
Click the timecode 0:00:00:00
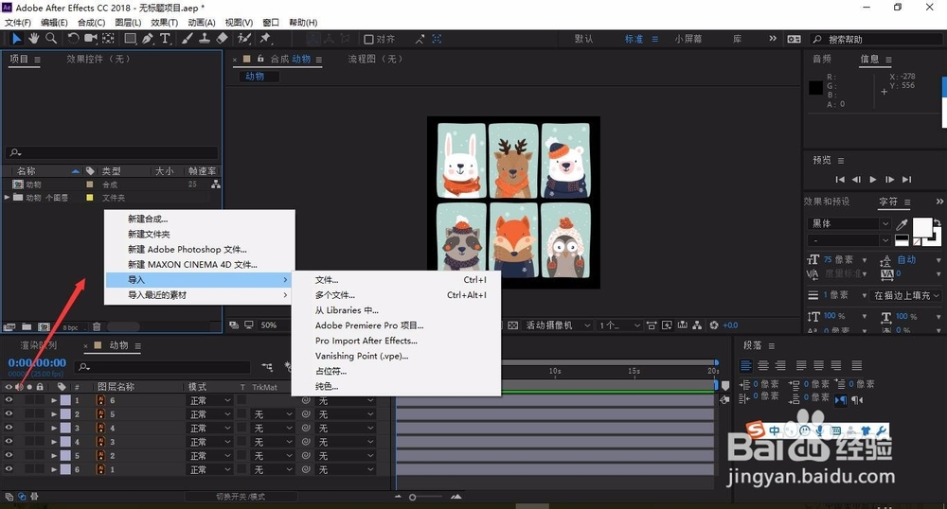pyautogui.click(x=37, y=362)
